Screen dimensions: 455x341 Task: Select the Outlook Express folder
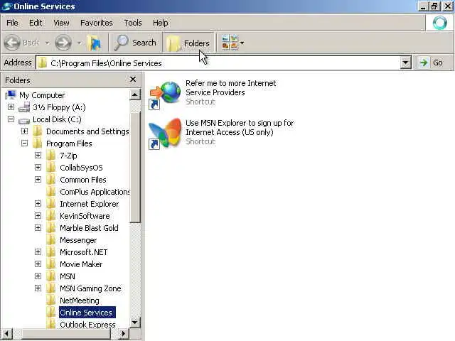(87, 325)
